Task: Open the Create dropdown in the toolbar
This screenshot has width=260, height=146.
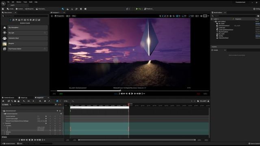Action: coord(10,9)
